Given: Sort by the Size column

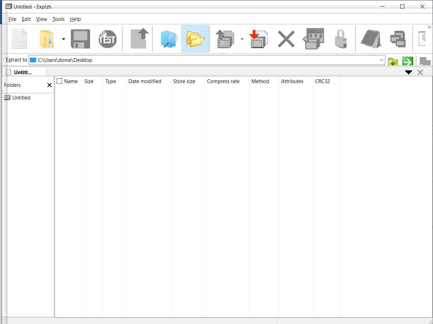Looking at the screenshot, I should point(89,81).
